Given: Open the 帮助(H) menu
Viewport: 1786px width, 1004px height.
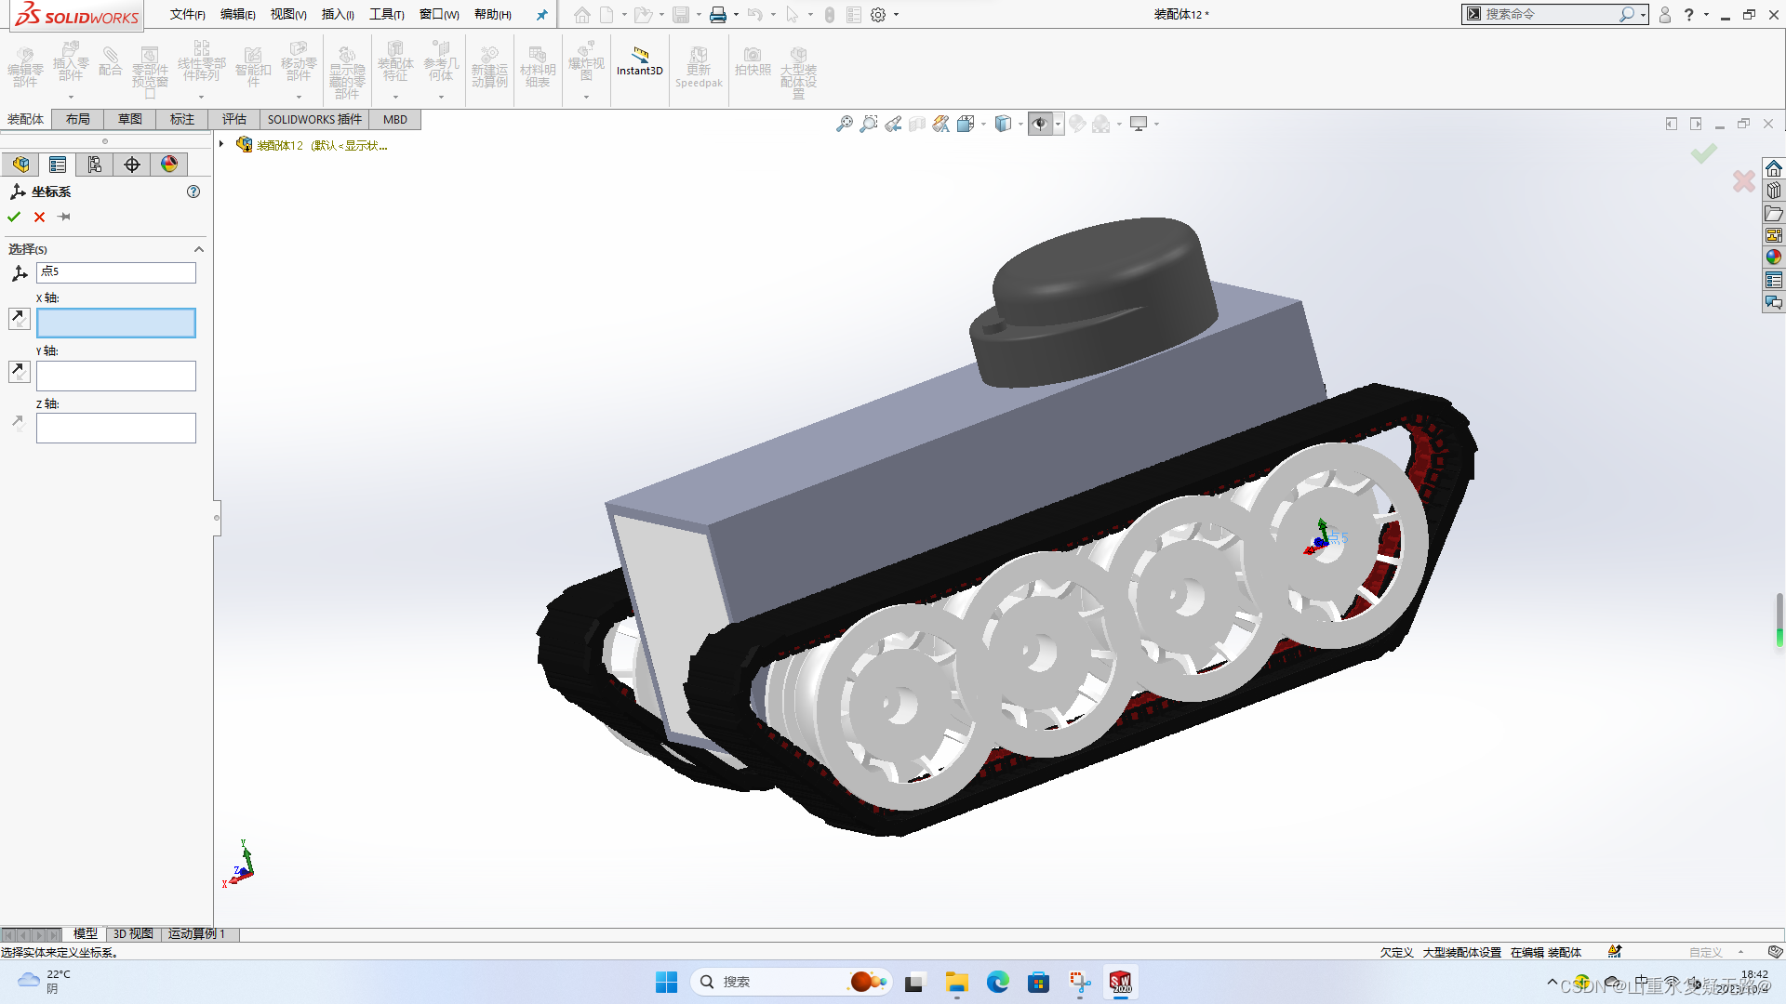Looking at the screenshot, I should tap(493, 14).
